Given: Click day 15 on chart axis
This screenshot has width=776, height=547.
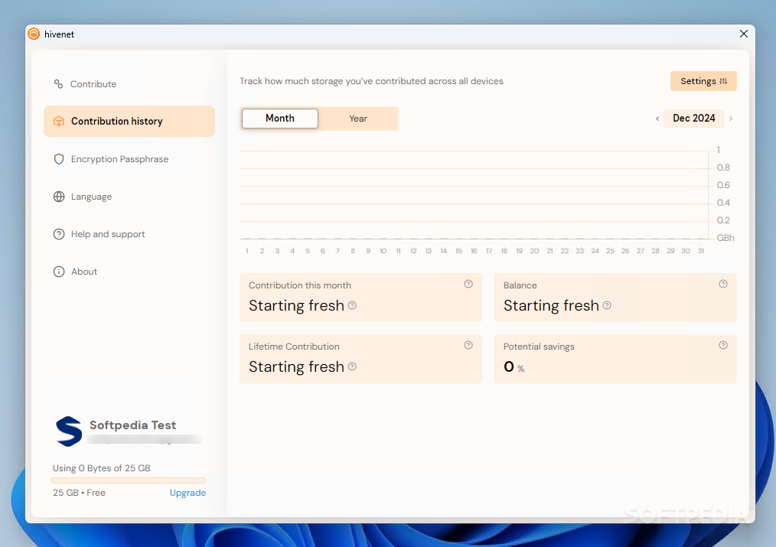Looking at the screenshot, I should pyautogui.click(x=458, y=251).
